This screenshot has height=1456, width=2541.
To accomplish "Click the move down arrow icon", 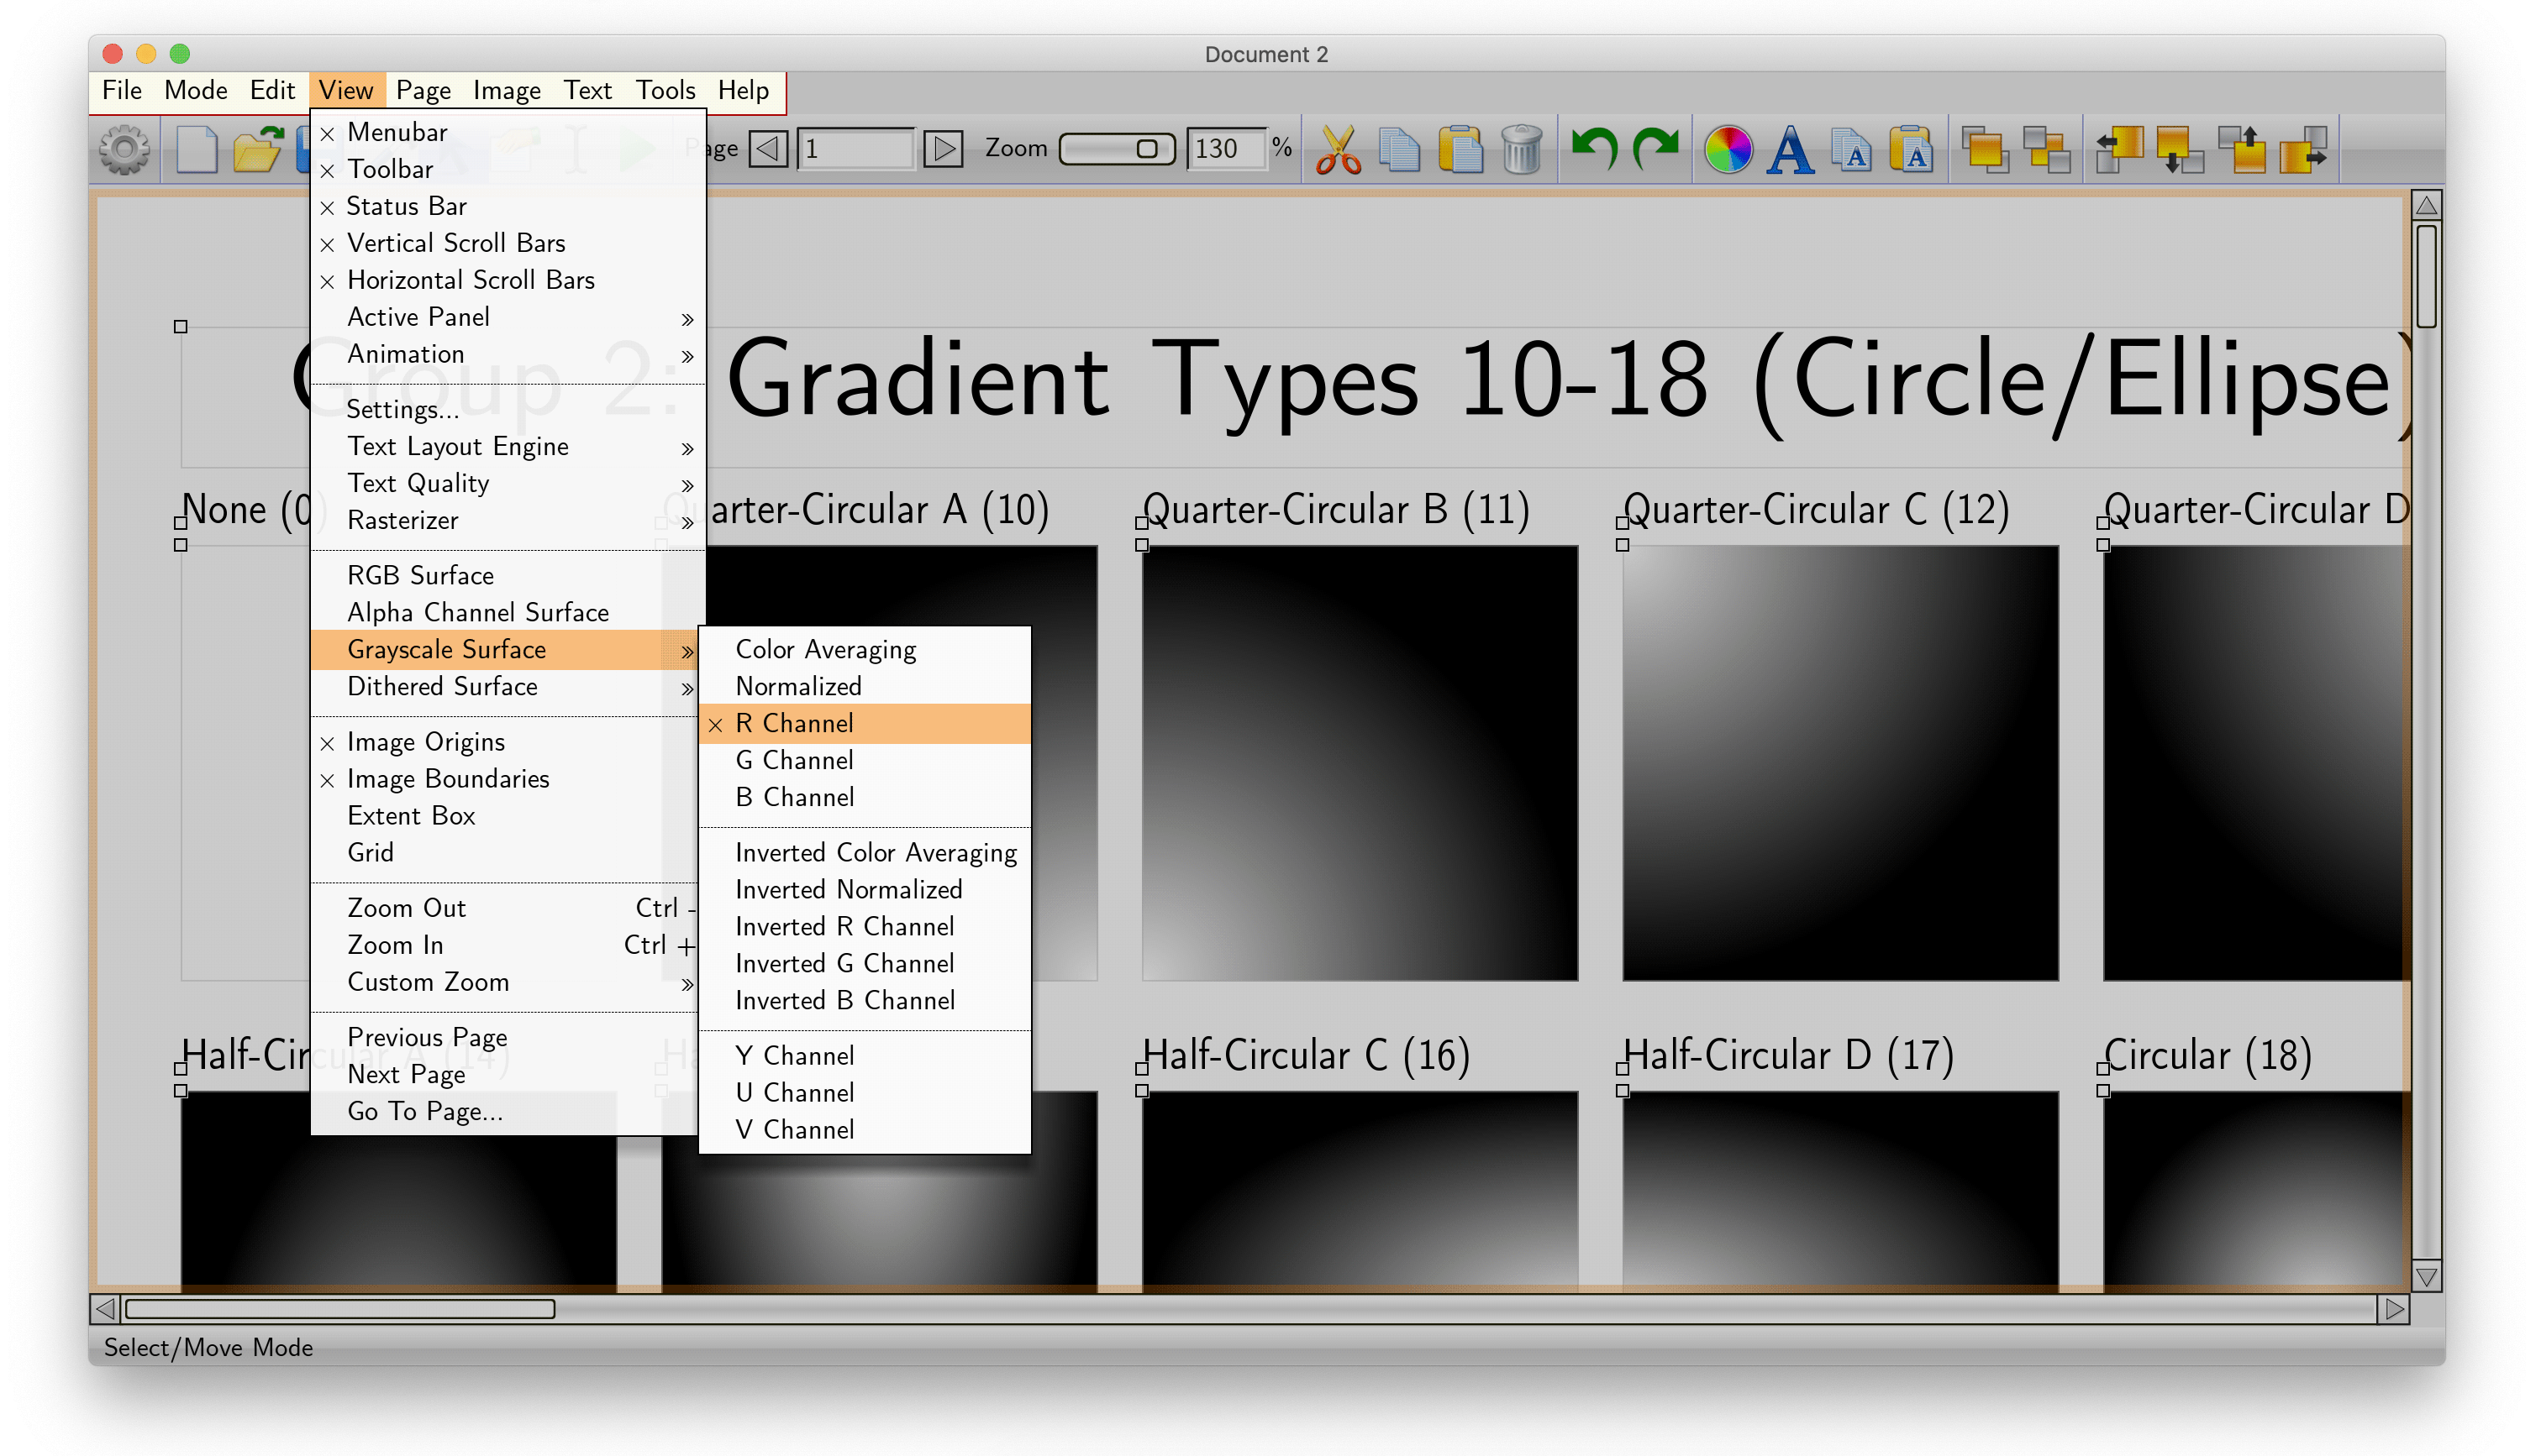I will click(x=2180, y=150).
